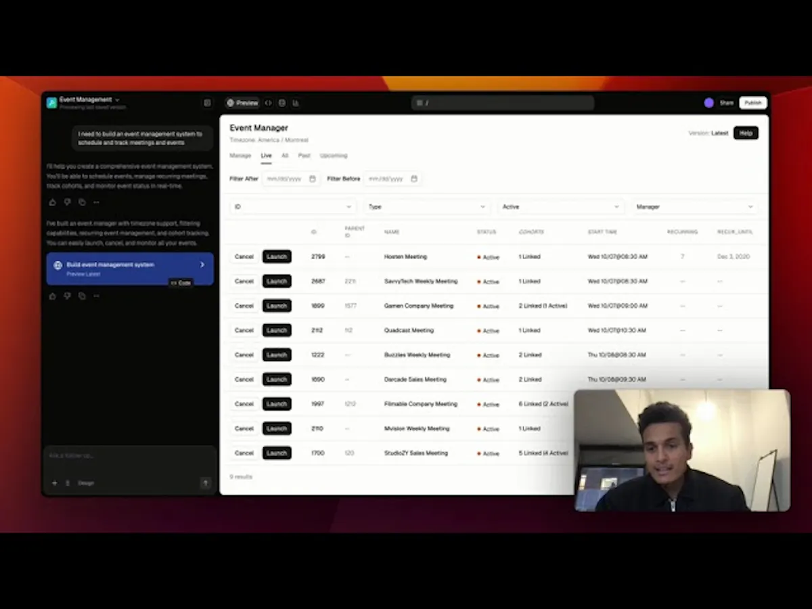Click the Share button
812x609 pixels.
click(x=727, y=103)
